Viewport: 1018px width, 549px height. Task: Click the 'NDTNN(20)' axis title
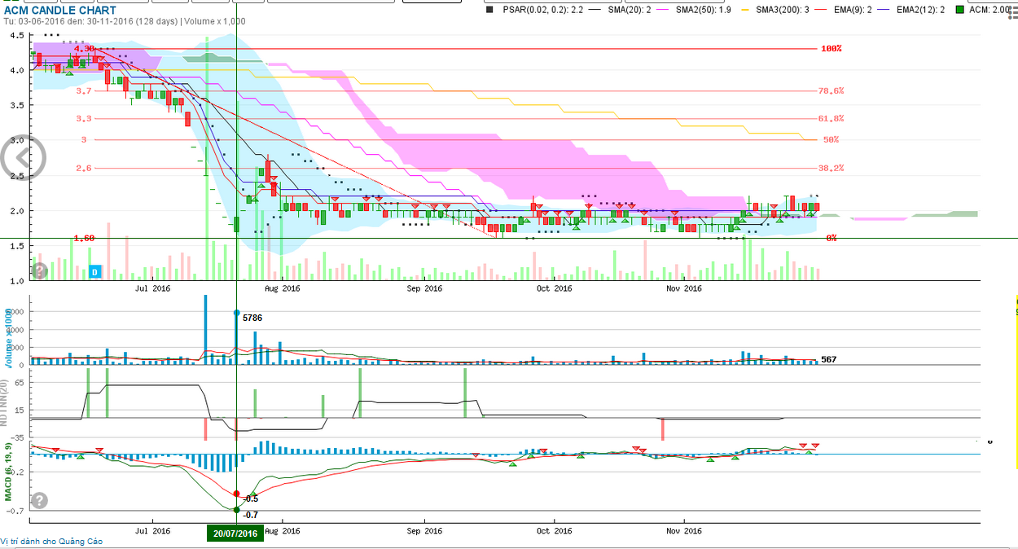(5, 403)
